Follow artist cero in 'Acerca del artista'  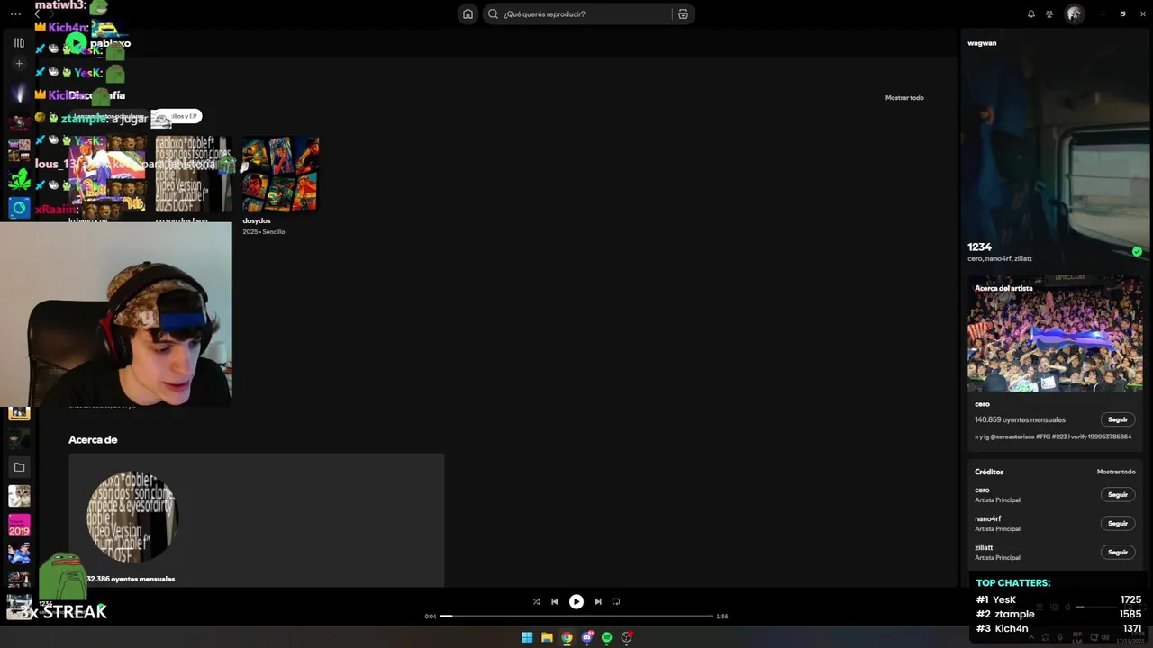tap(1118, 419)
